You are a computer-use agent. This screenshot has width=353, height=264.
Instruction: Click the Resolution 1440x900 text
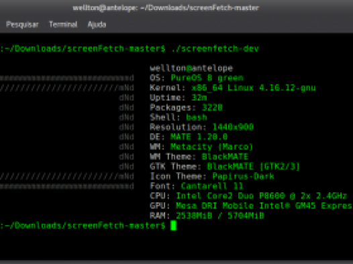pyautogui.click(x=202, y=127)
